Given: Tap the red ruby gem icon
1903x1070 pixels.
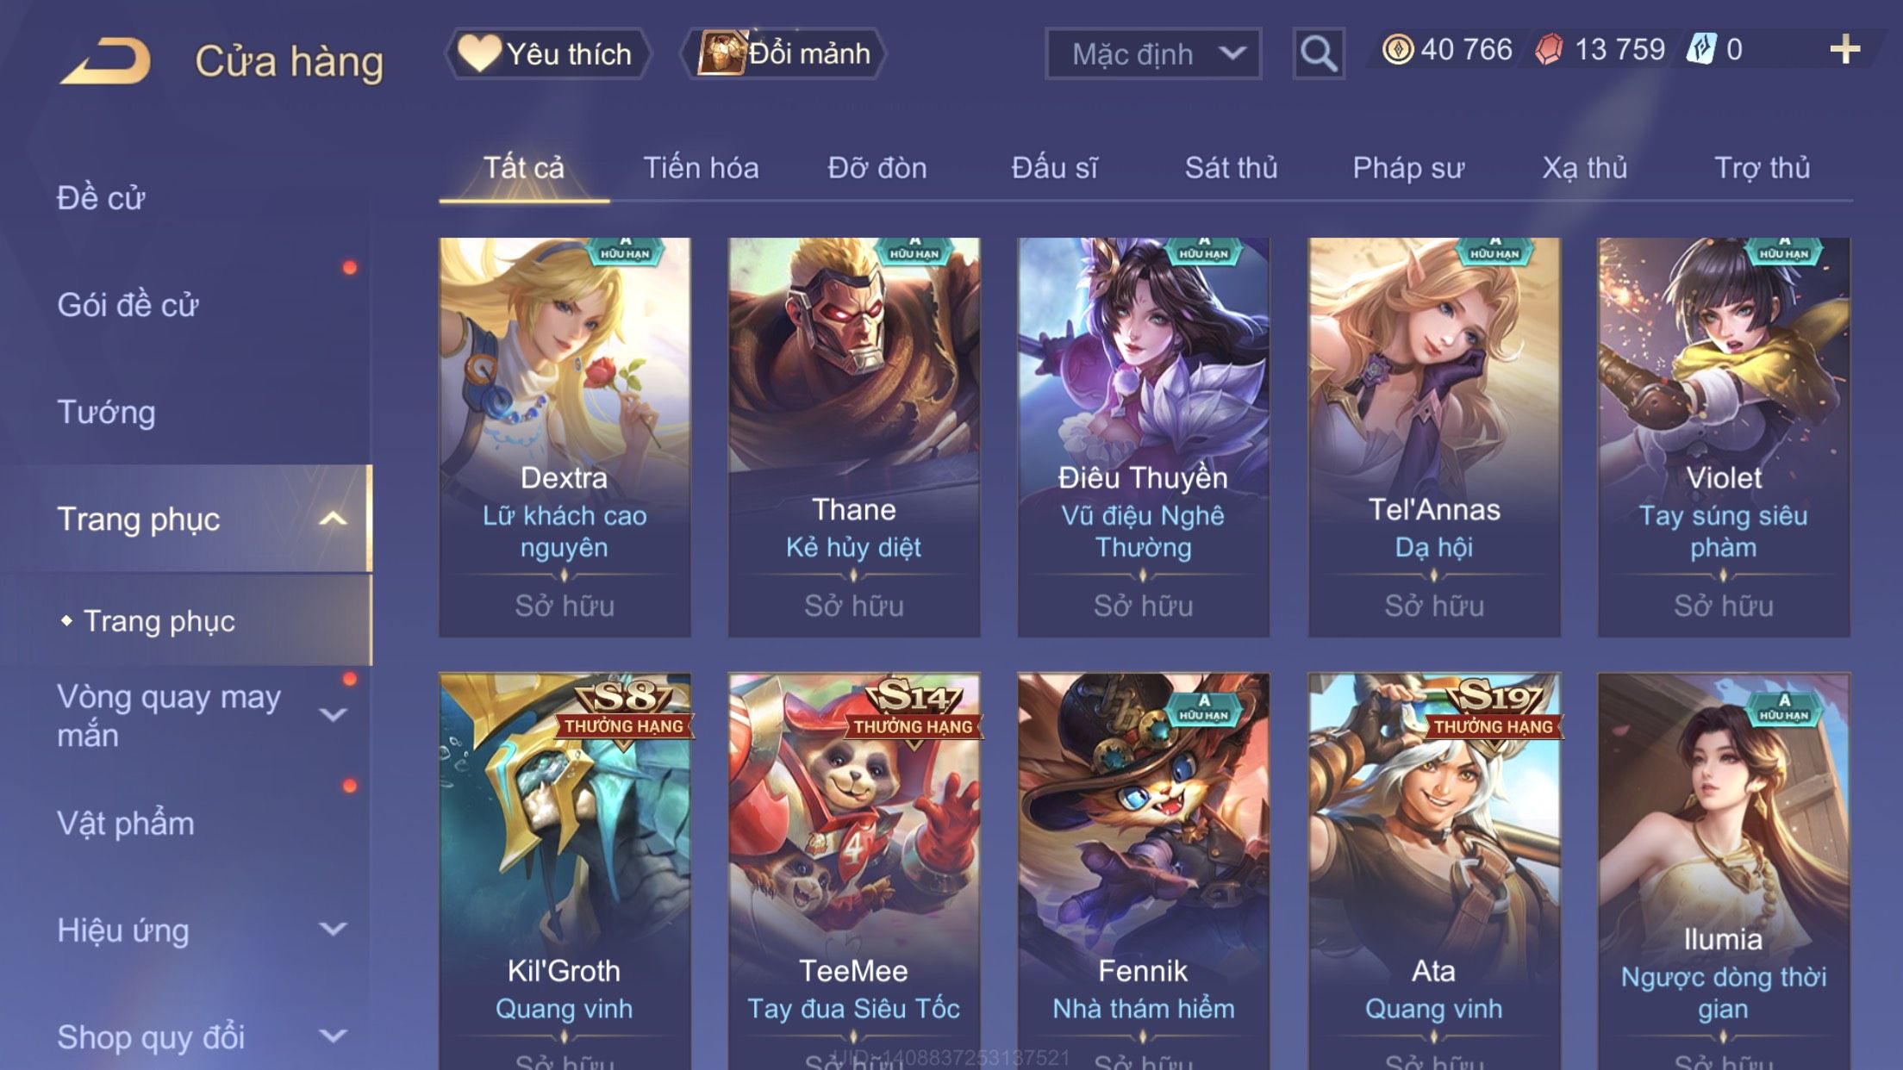Looking at the screenshot, I should click(1549, 49).
